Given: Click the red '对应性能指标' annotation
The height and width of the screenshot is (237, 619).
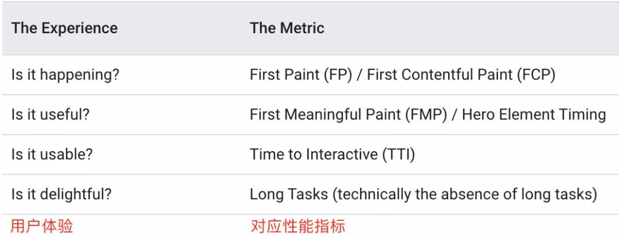Looking at the screenshot, I should coord(298,227).
